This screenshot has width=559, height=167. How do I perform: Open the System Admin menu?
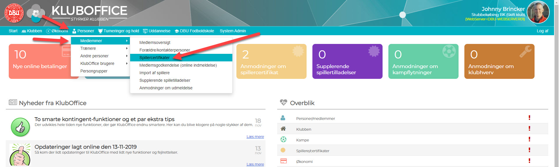(x=233, y=31)
